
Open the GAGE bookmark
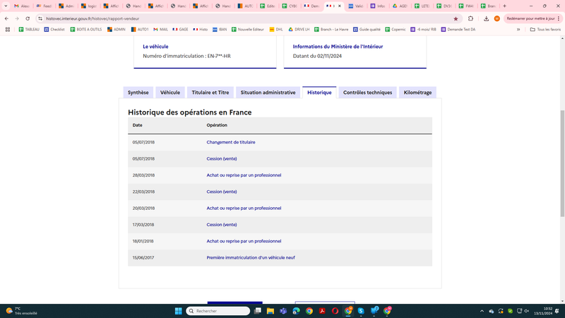point(181,30)
